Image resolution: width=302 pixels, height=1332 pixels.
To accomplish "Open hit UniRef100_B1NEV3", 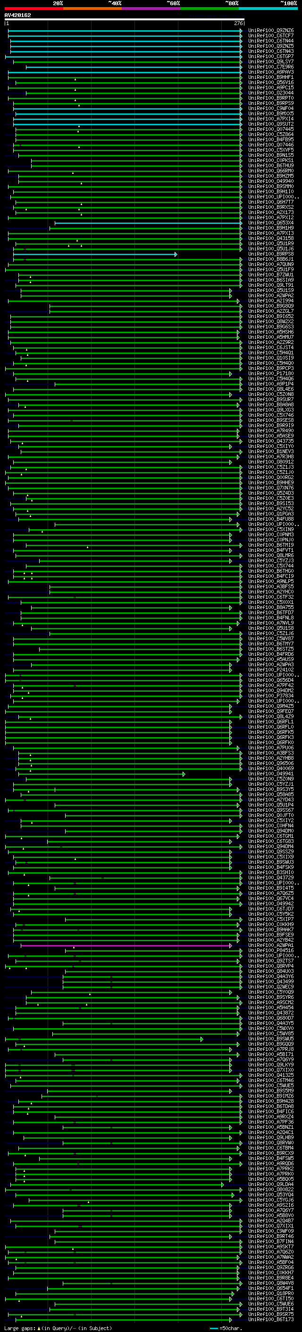I will click(x=271, y=451).
